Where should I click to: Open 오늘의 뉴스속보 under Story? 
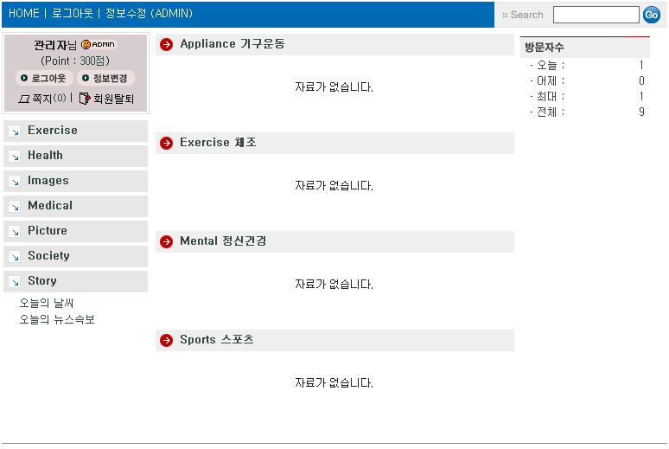57,320
